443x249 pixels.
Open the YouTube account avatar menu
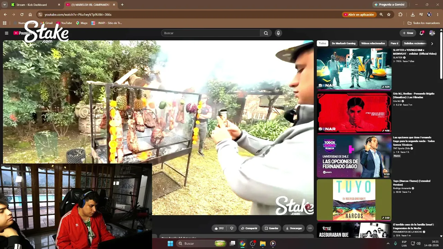point(432,33)
